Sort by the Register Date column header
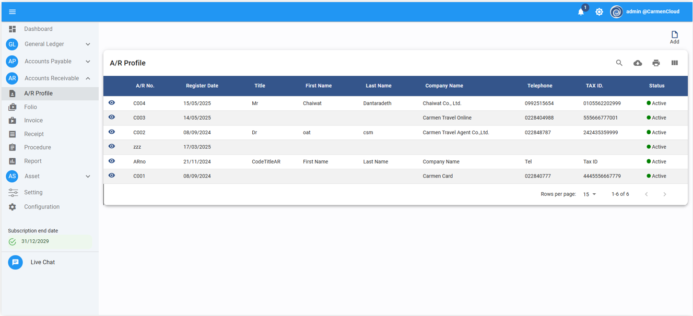Image resolution: width=693 pixels, height=316 pixels. pos(202,86)
